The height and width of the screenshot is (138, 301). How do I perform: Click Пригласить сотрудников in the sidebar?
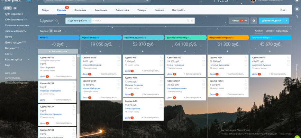(17, 83)
